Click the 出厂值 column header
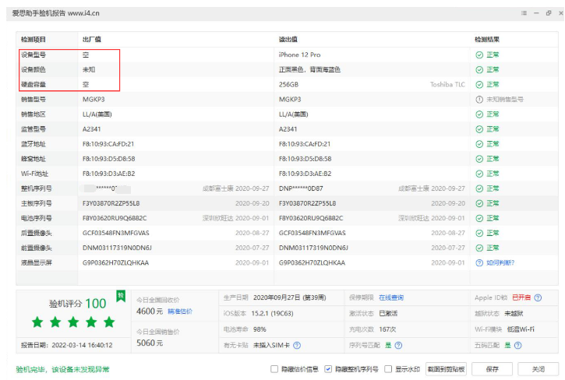Screen dimensions: 565x380 pyautogui.click(x=92, y=40)
